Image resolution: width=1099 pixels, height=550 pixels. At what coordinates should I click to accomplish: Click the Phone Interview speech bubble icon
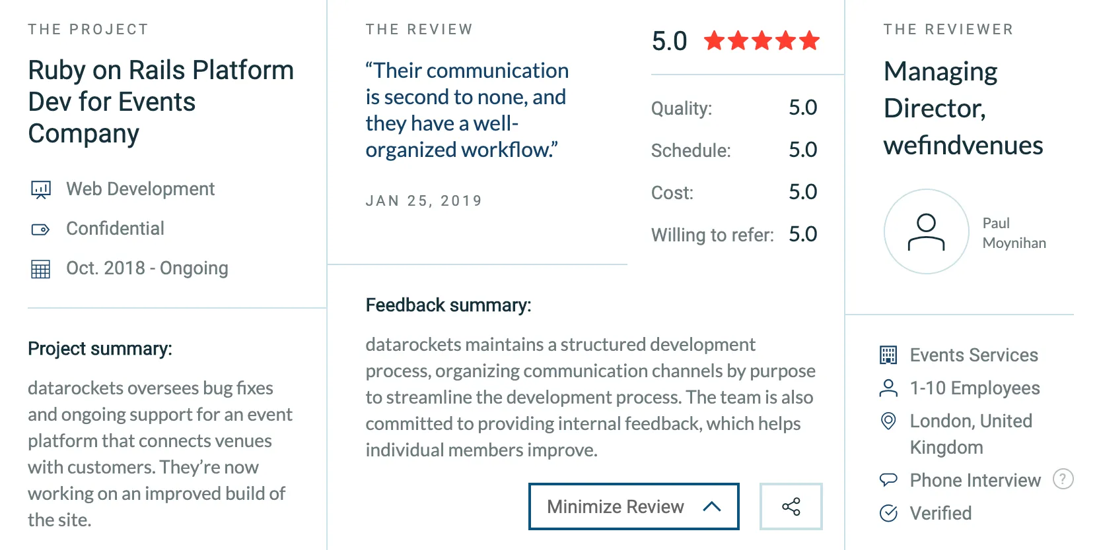(889, 480)
